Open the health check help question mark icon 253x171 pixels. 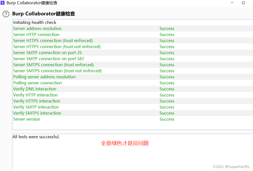pyautogui.click(x=6, y=14)
